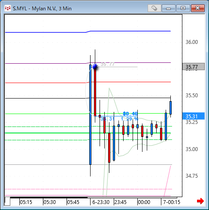Viewport: 209px width, 210px height.
Task: Click the 35.77 price label on scale
Action: 194,67
